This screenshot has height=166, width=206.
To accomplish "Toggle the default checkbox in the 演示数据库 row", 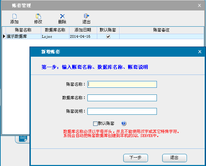I will (x=108, y=36).
